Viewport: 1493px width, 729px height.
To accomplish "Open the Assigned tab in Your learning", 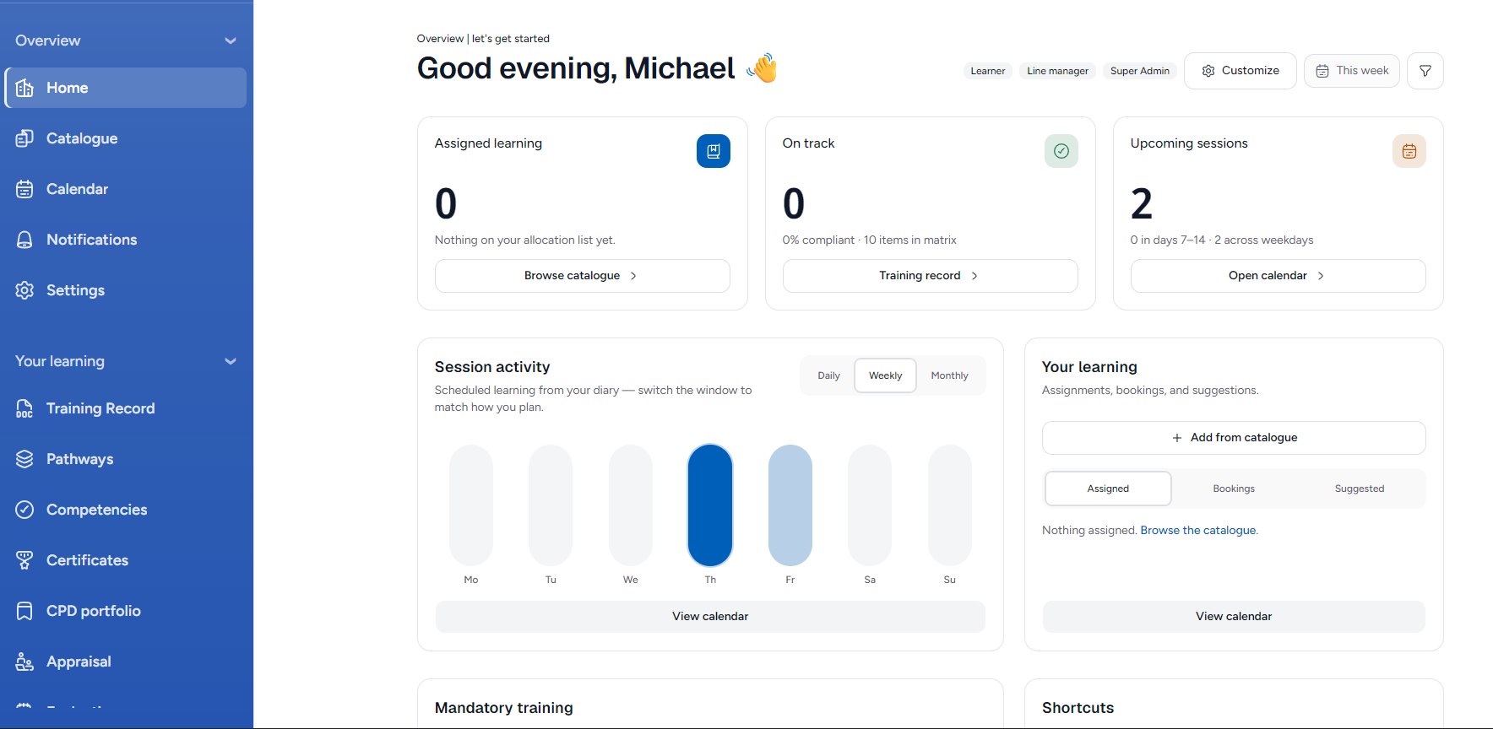I will point(1108,489).
